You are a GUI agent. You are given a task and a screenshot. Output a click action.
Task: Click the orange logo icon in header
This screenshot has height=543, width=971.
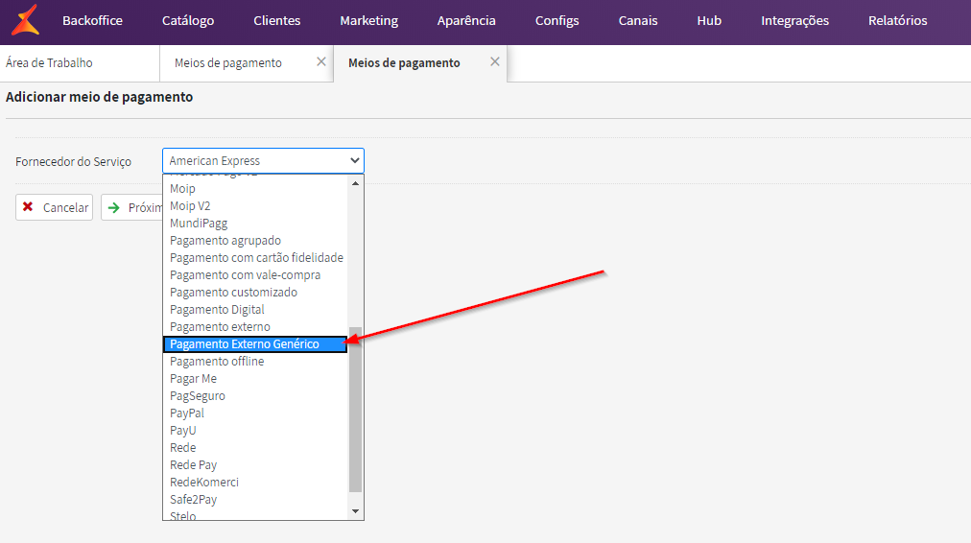25,20
